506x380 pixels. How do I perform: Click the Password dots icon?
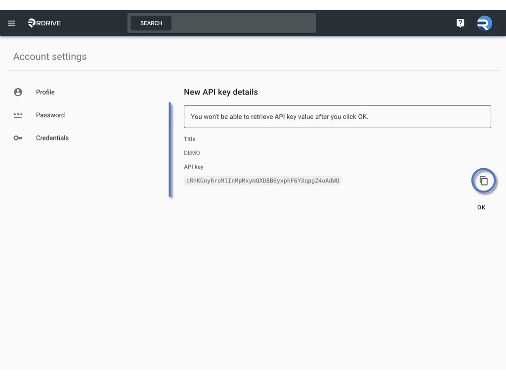coord(19,115)
